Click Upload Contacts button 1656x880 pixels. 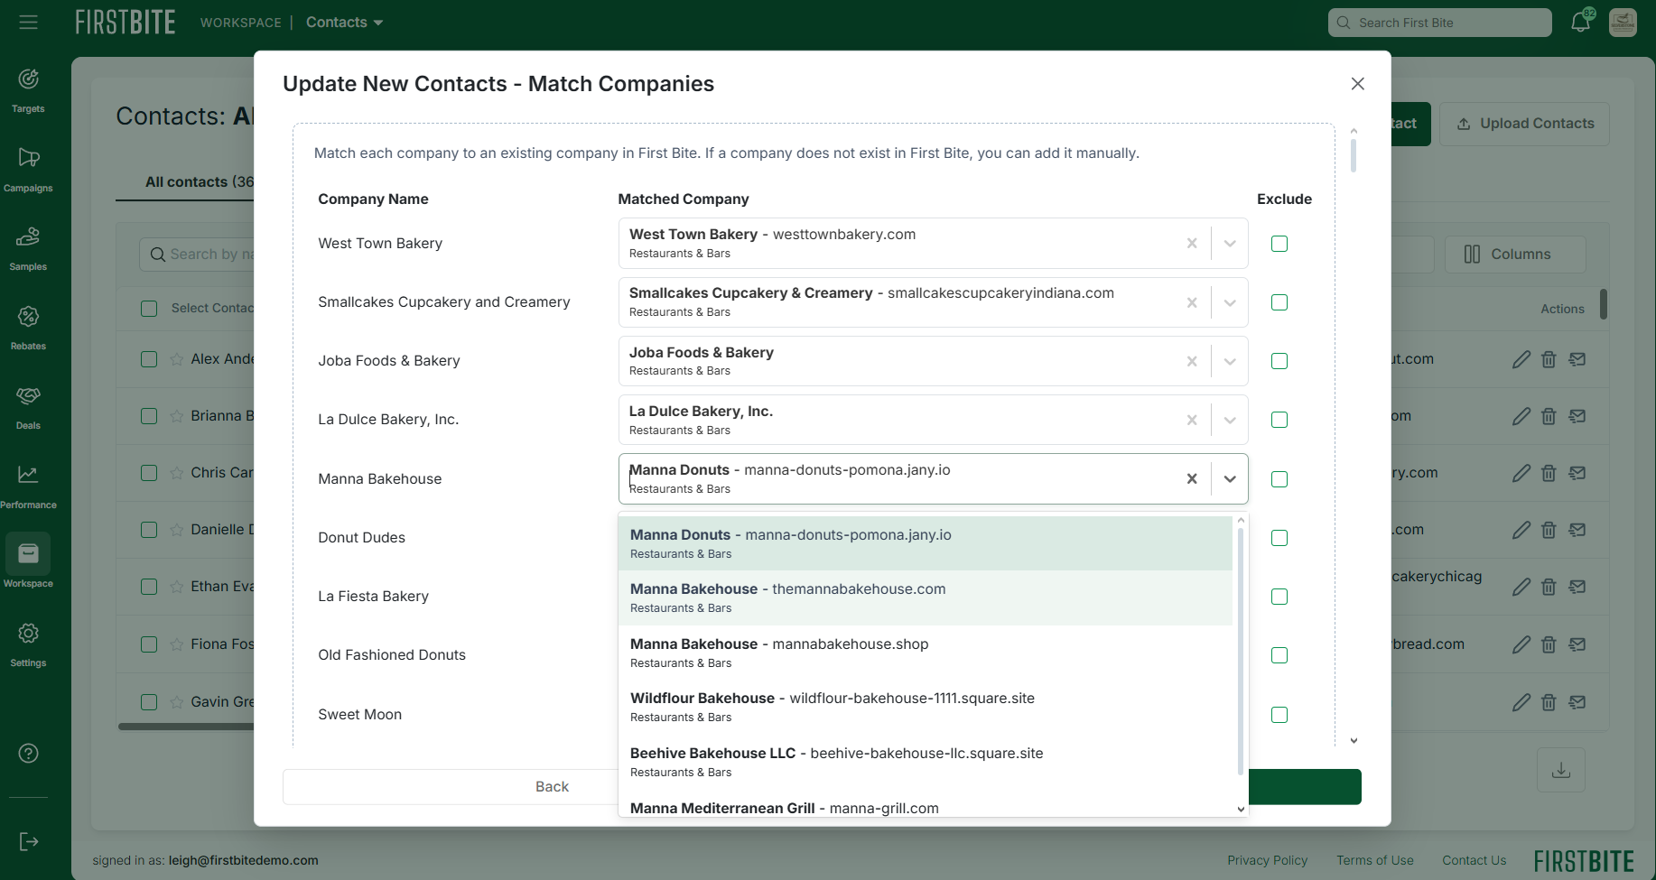pyautogui.click(x=1524, y=124)
